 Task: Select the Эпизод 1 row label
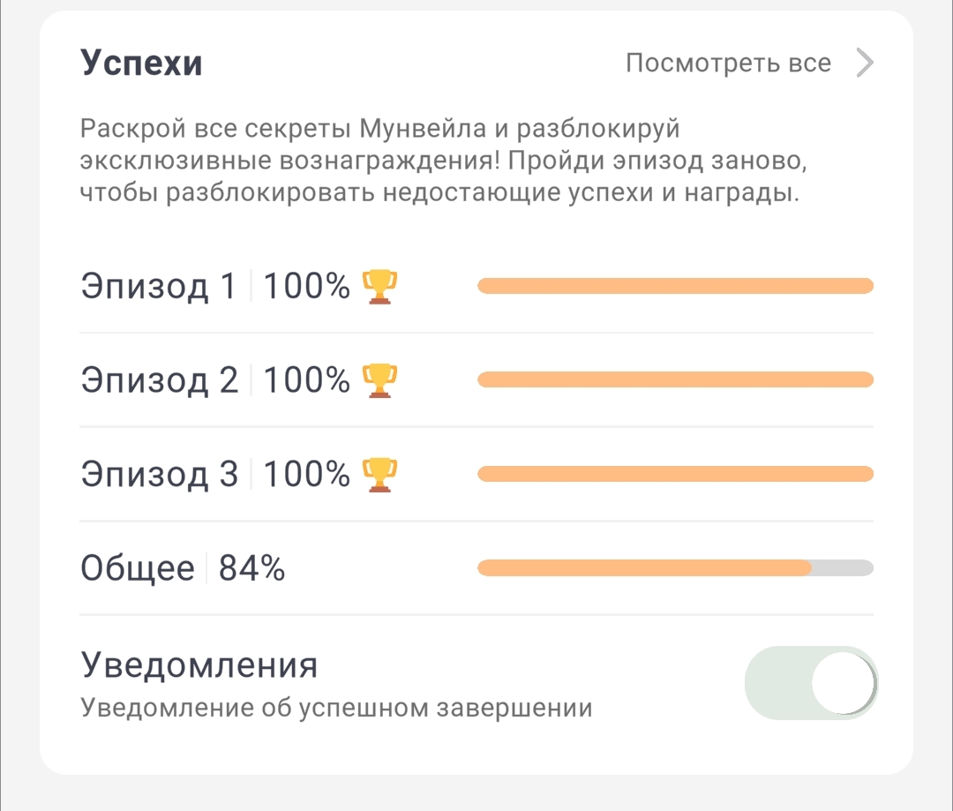coord(159,286)
